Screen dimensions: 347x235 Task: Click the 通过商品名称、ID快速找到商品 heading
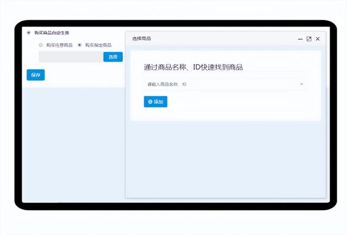pyautogui.click(x=193, y=67)
